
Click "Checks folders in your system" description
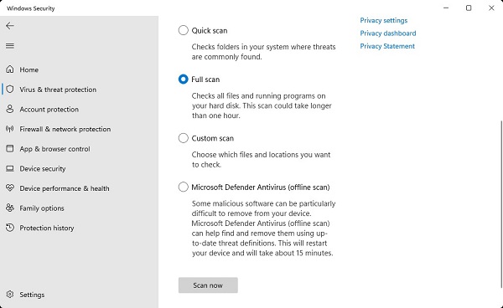pyautogui.click(x=263, y=52)
